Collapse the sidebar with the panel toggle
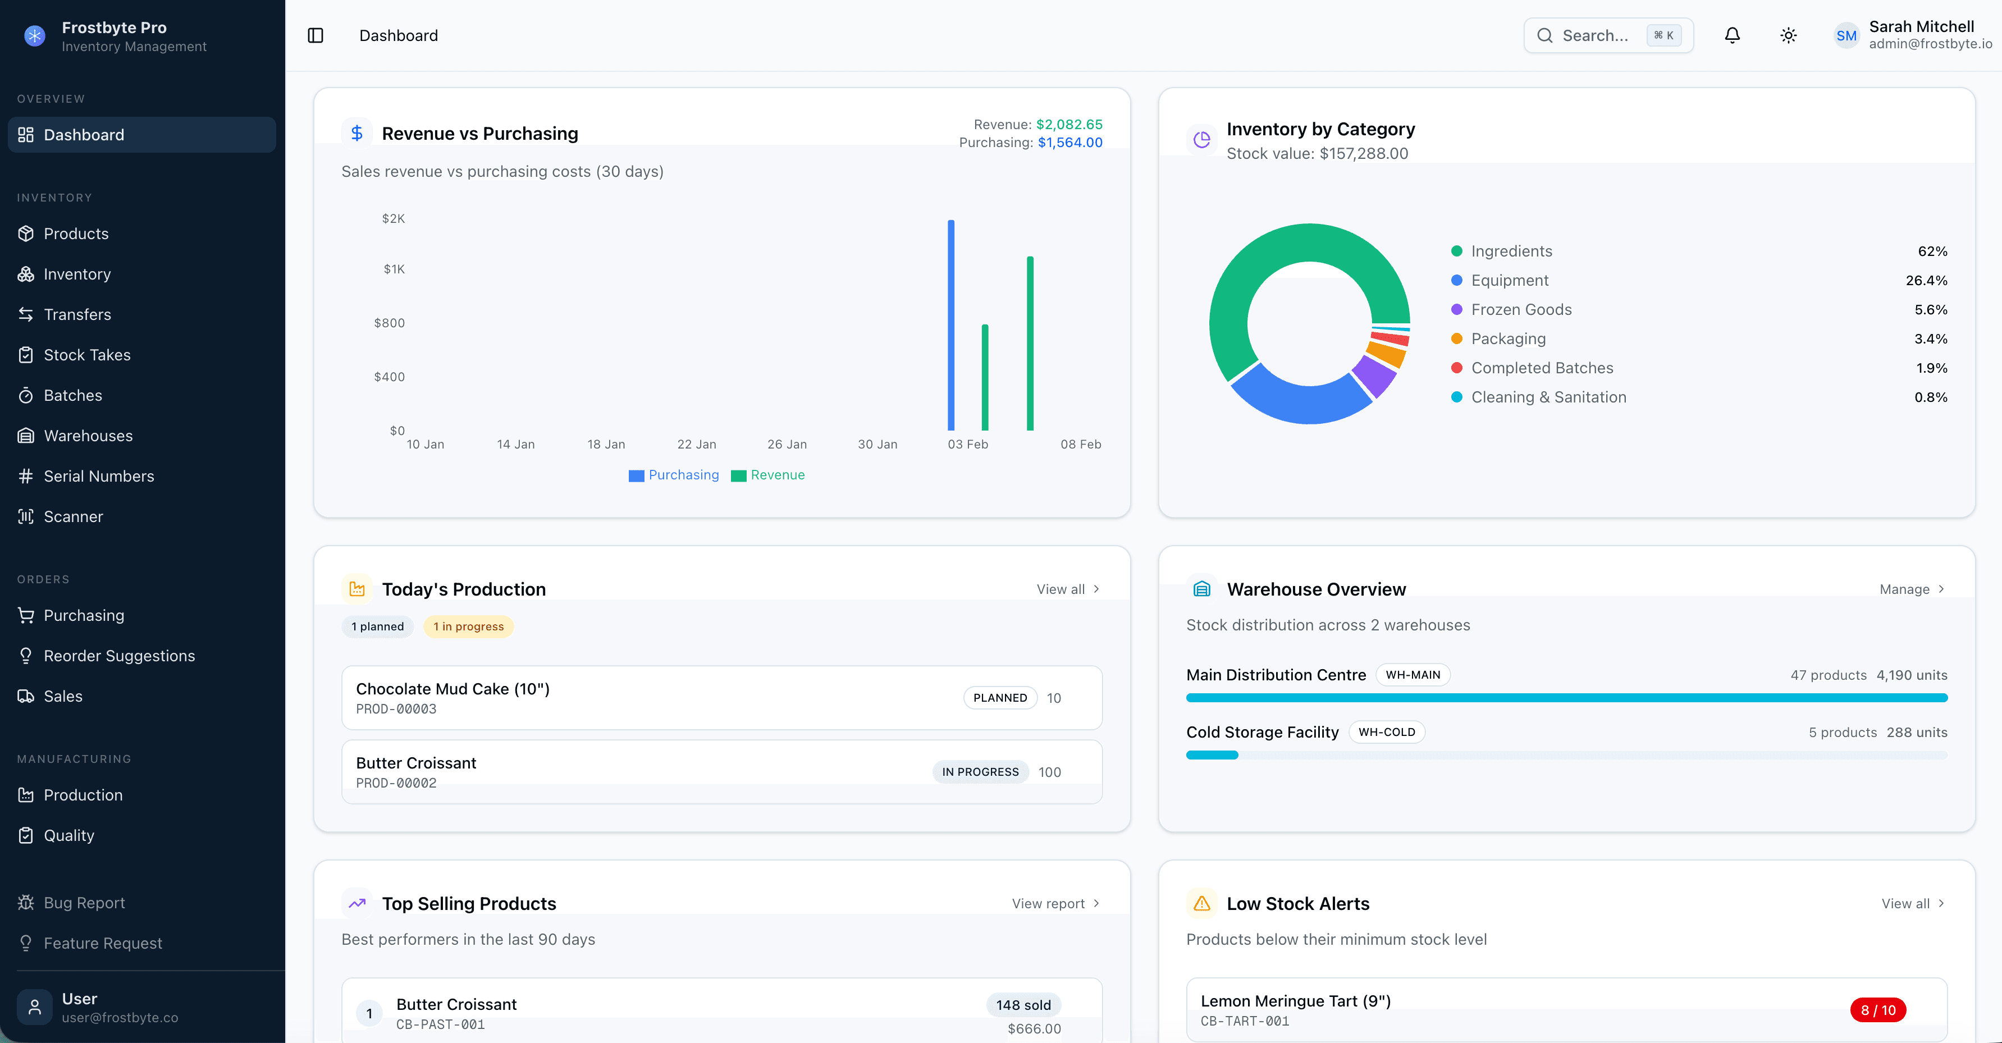The image size is (2002, 1043). pos(316,35)
